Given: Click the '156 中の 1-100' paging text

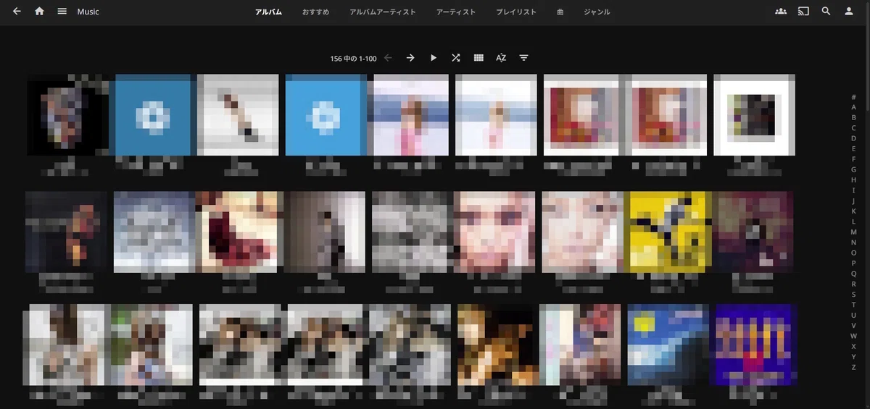Looking at the screenshot, I should (x=353, y=59).
